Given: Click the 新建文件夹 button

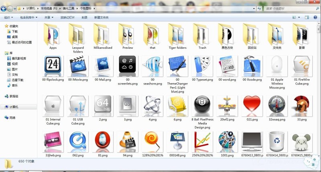Looking at the screenshot, I should point(102,18).
